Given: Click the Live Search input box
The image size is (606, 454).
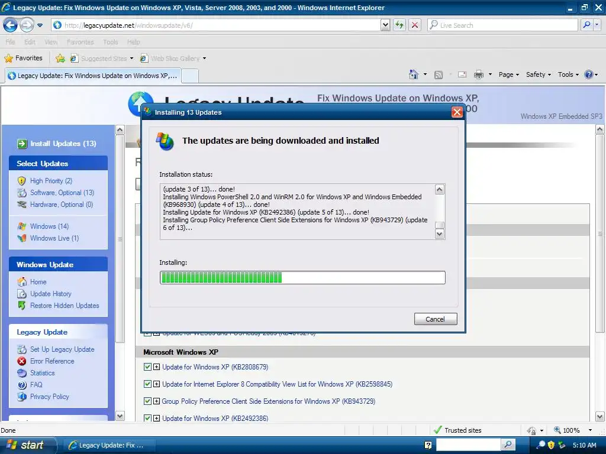Looking at the screenshot, I should pos(502,25).
